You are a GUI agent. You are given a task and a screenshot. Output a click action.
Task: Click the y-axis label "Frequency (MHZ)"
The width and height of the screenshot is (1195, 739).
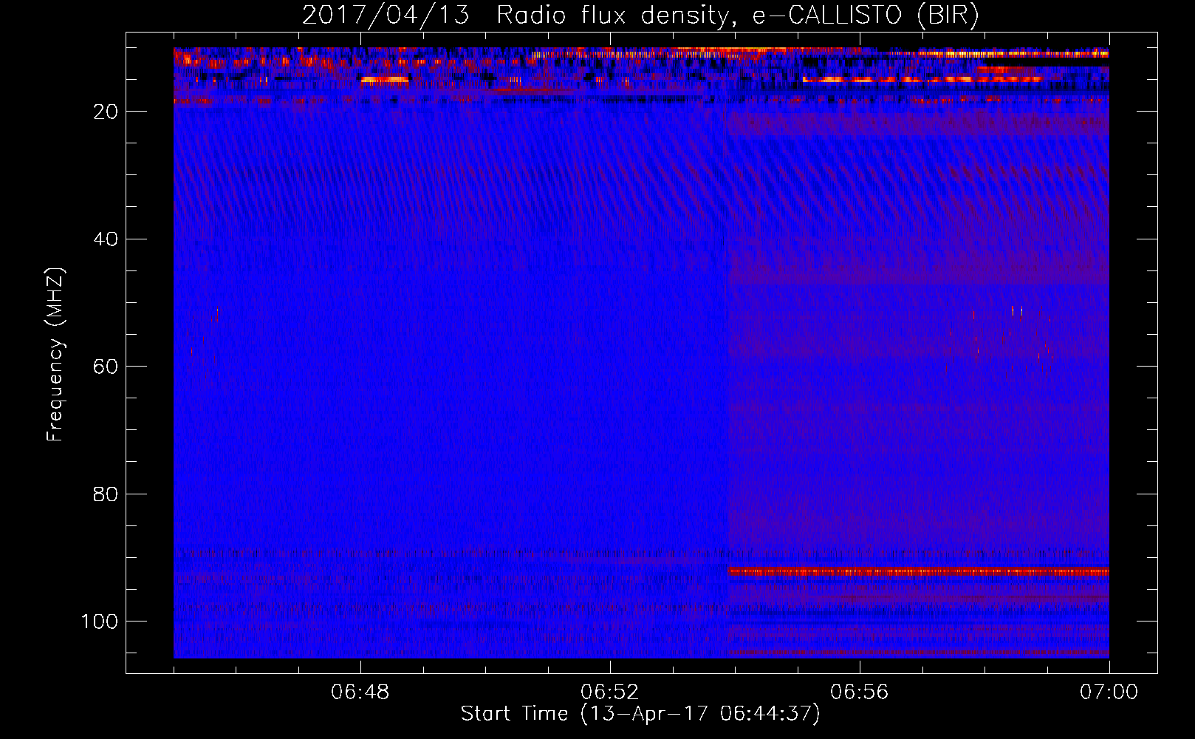[x=55, y=355]
